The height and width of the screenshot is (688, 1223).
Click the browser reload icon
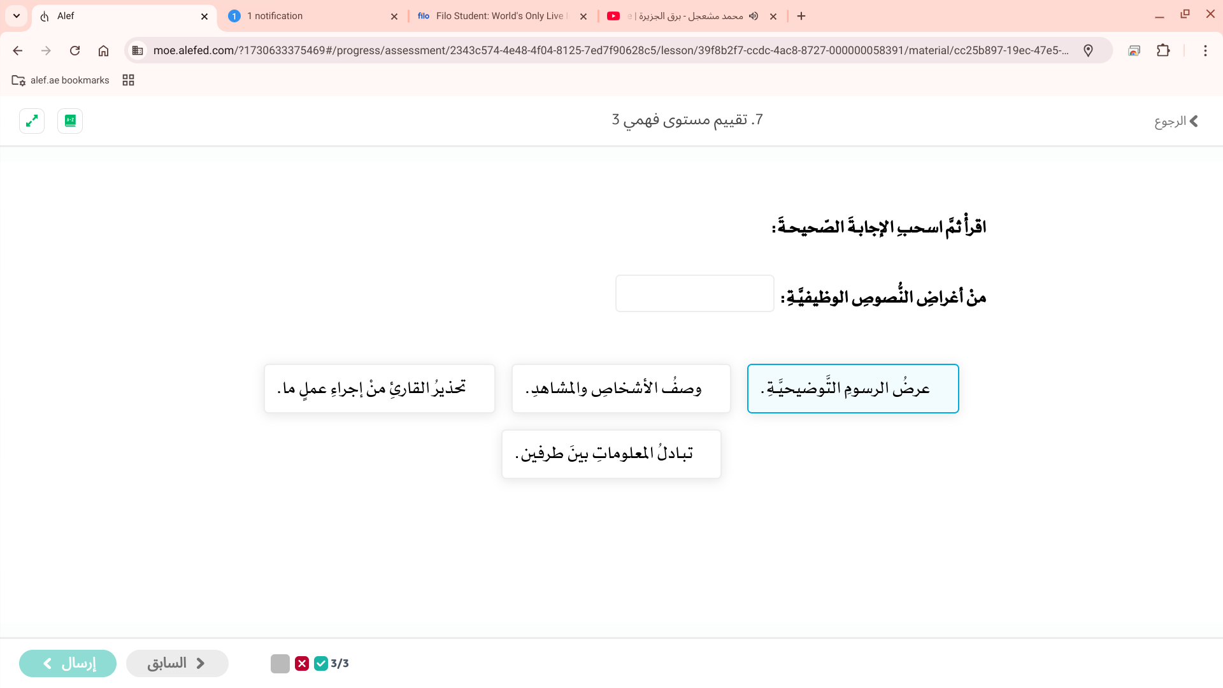coord(75,50)
